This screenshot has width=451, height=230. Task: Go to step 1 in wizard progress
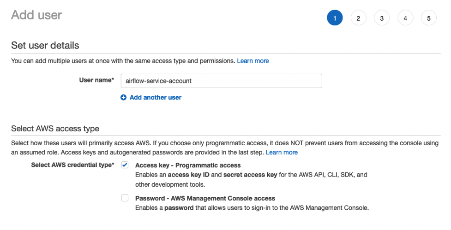point(335,18)
